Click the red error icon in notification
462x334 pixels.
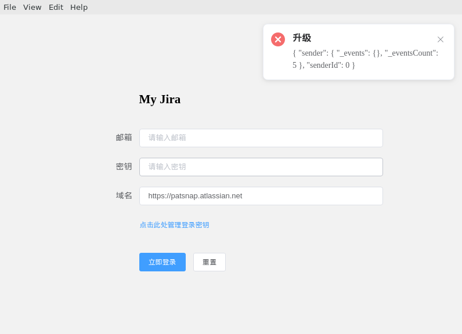click(x=278, y=39)
